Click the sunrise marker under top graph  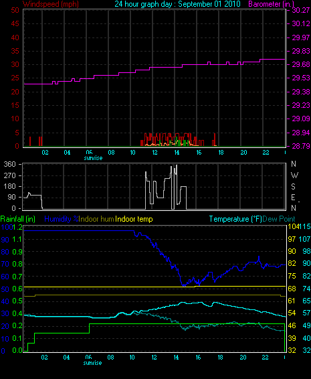point(93,158)
